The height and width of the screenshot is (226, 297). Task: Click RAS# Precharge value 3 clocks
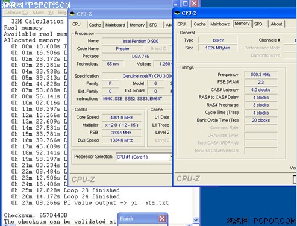tap(261, 105)
